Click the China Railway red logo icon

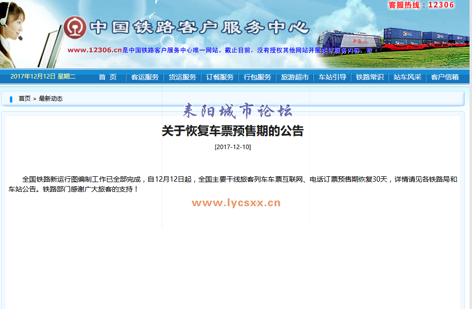point(75,28)
